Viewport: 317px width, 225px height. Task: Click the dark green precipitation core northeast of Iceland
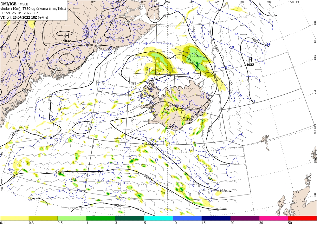click(x=197, y=65)
